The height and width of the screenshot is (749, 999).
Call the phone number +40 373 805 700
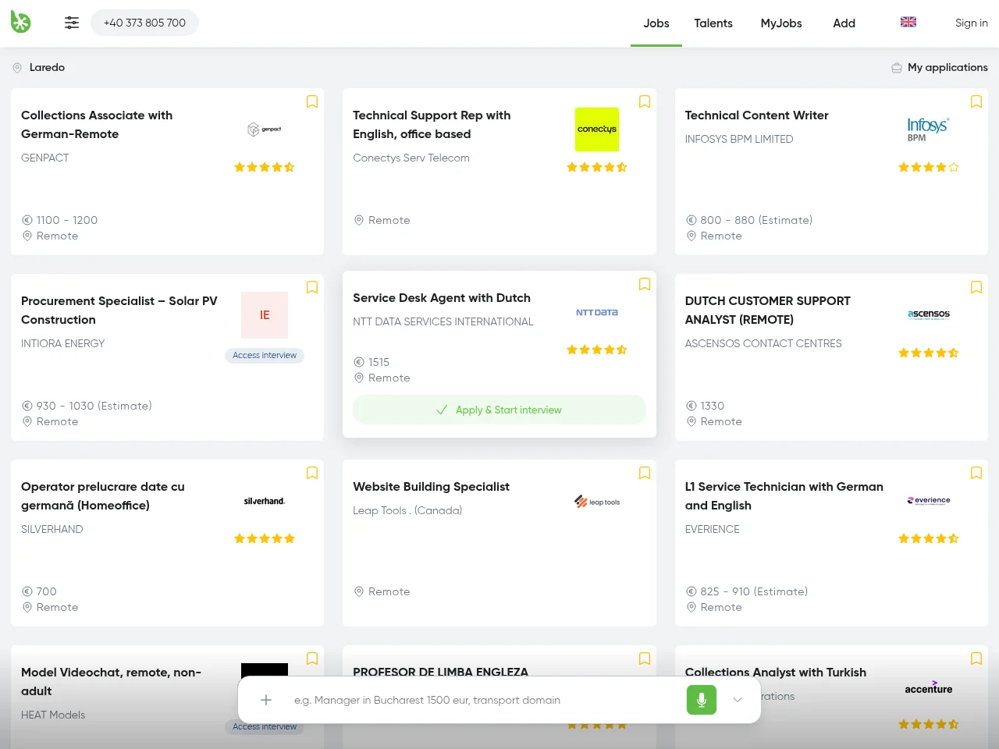144,23
